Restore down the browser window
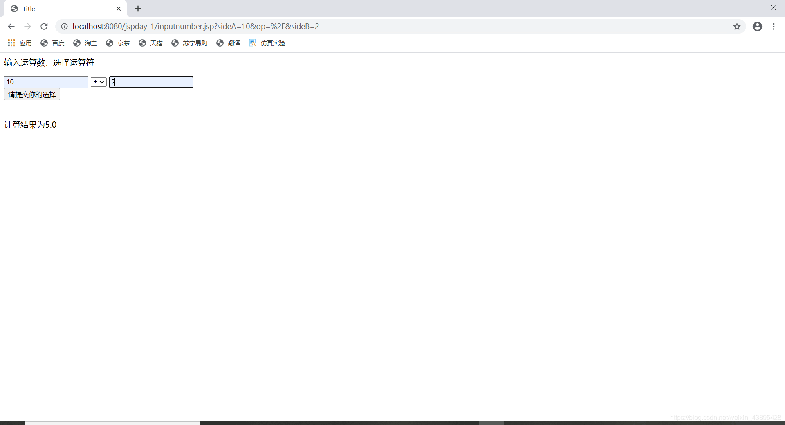Image resolution: width=785 pixels, height=425 pixels. pos(749,8)
